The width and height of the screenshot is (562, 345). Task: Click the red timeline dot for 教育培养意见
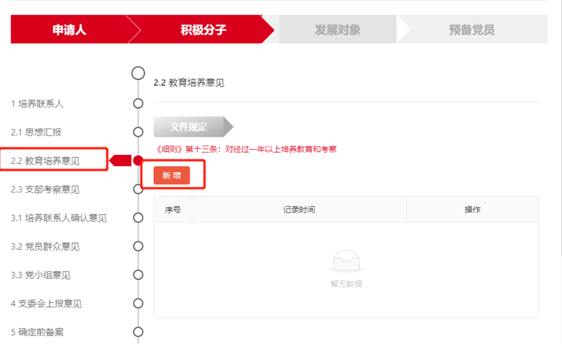point(138,160)
